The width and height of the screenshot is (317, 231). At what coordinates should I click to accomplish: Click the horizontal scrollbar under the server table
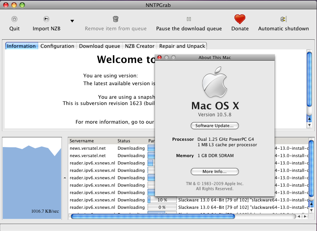(x=152, y=216)
